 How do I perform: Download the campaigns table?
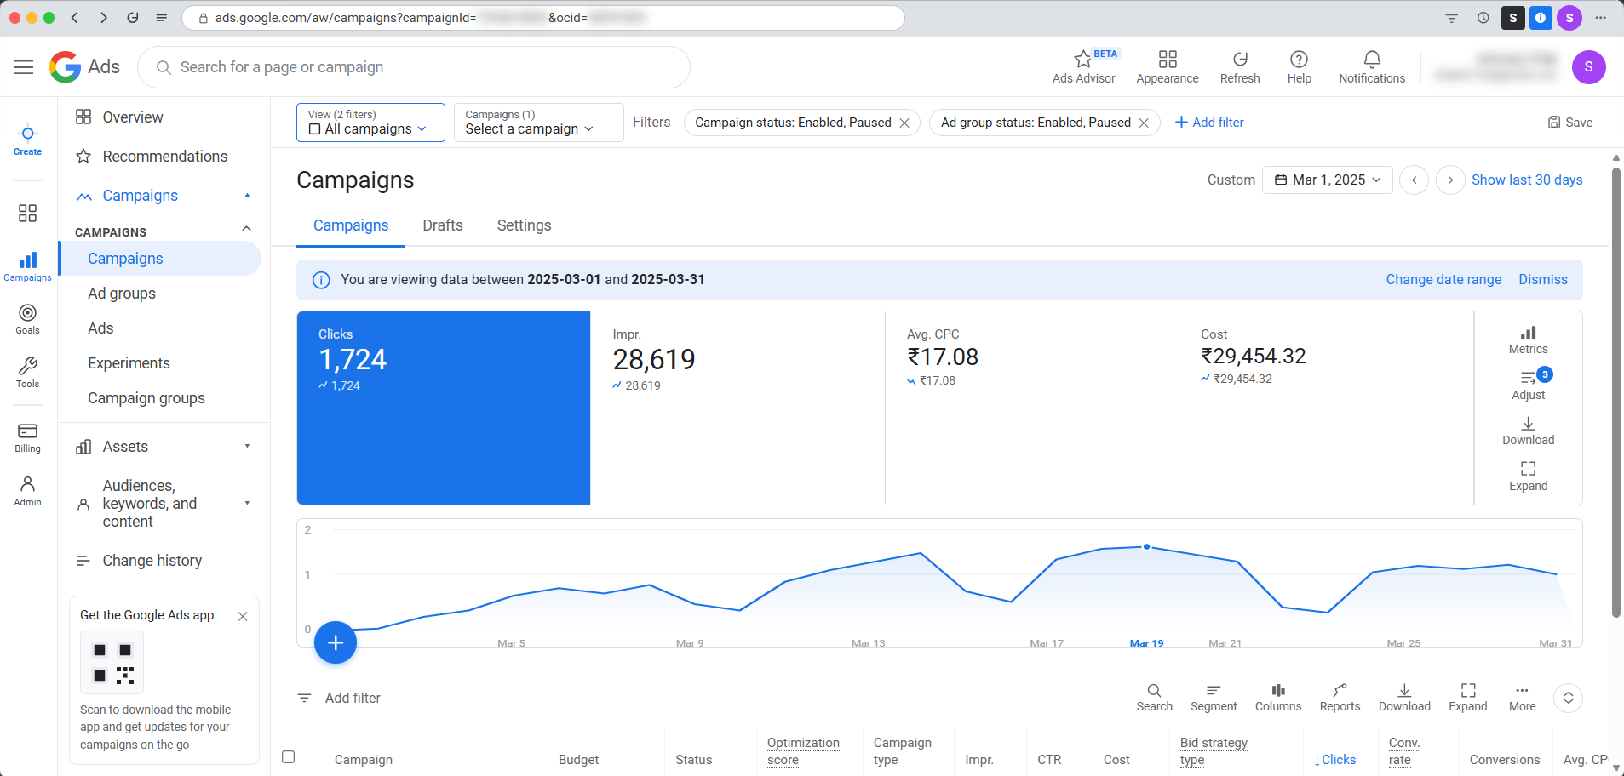[x=1404, y=698]
